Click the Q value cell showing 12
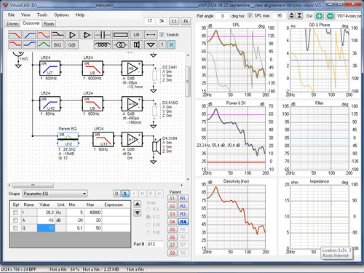 tap(46, 228)
